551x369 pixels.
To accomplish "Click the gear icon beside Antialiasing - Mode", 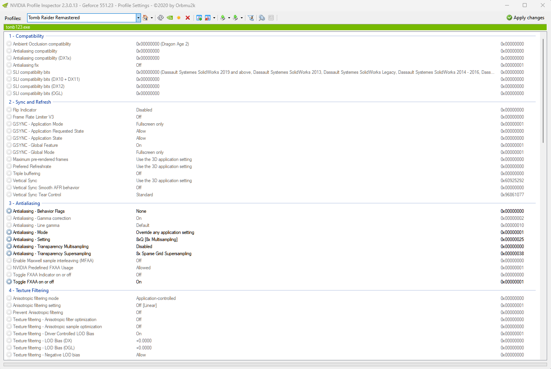I will 9,232.
